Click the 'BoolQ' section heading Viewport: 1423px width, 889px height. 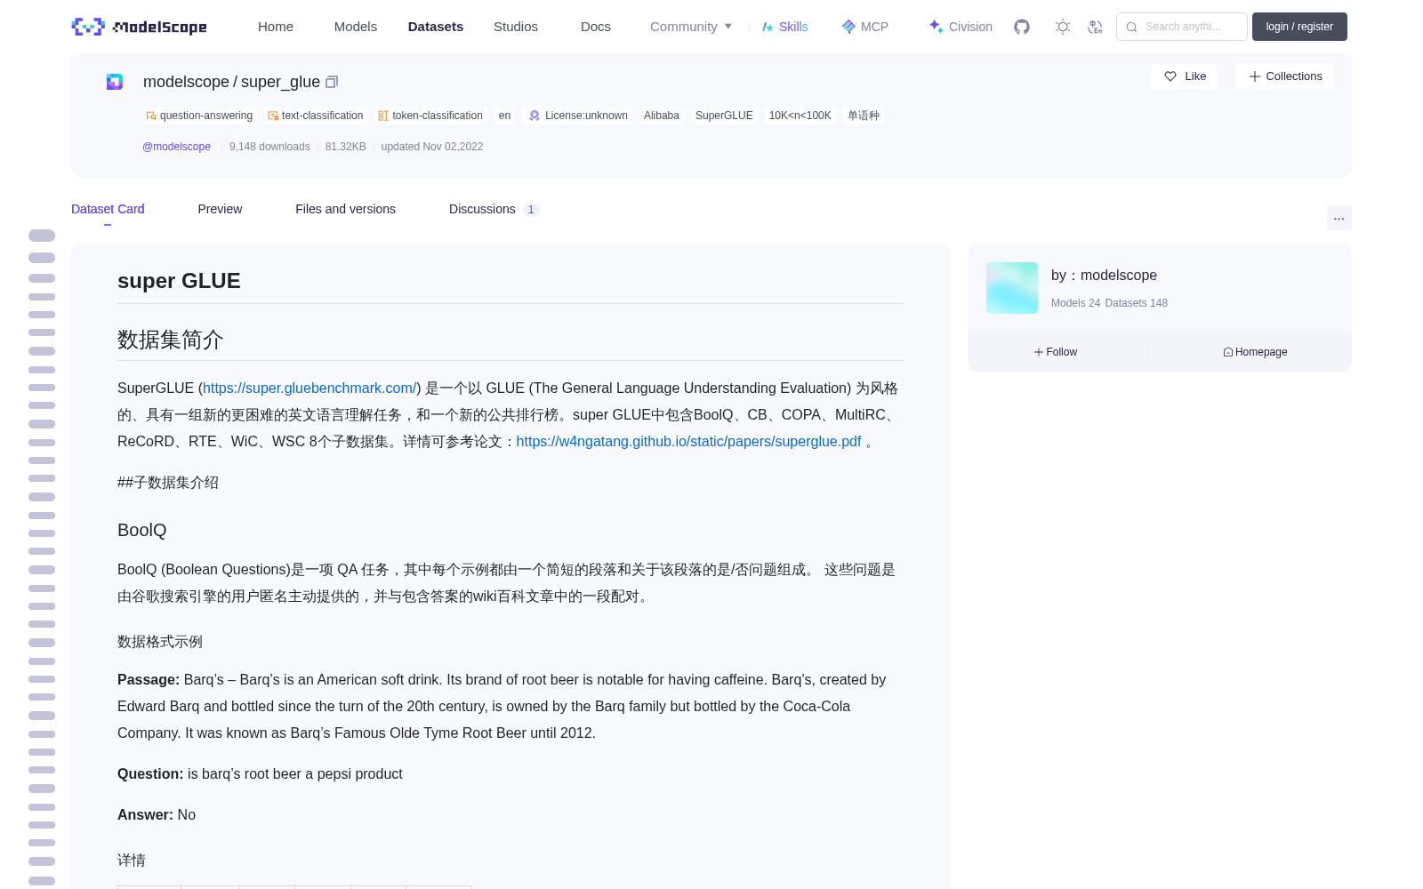pyautogui.click(x=142, y=531)
